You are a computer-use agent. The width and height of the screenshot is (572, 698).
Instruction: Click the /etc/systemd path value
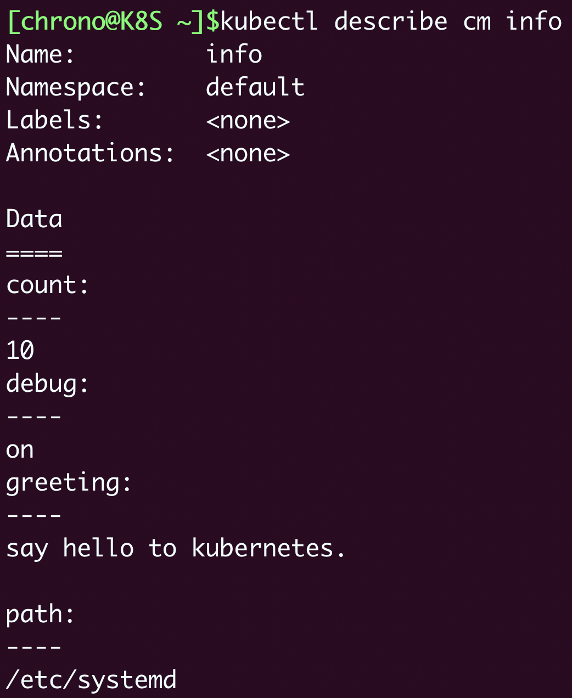(91, 680)
